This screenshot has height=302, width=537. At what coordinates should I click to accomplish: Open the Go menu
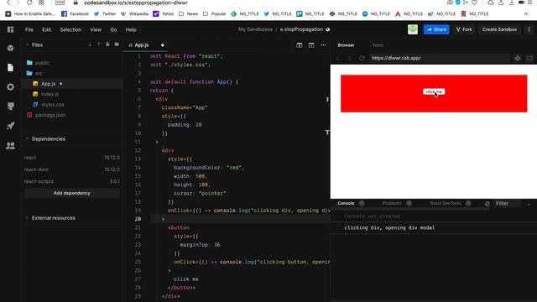113,29
